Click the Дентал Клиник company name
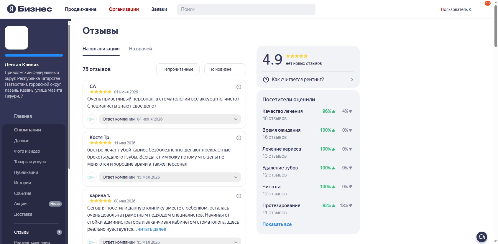Screen dimensions: 498x244 [x=22, y=65]
